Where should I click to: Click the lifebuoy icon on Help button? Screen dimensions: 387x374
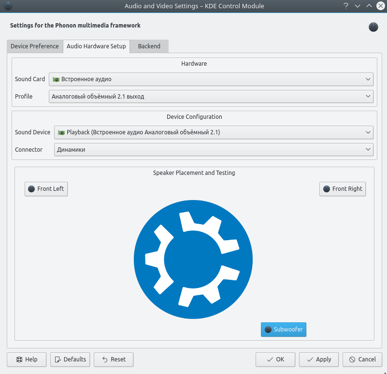(19, 360)
